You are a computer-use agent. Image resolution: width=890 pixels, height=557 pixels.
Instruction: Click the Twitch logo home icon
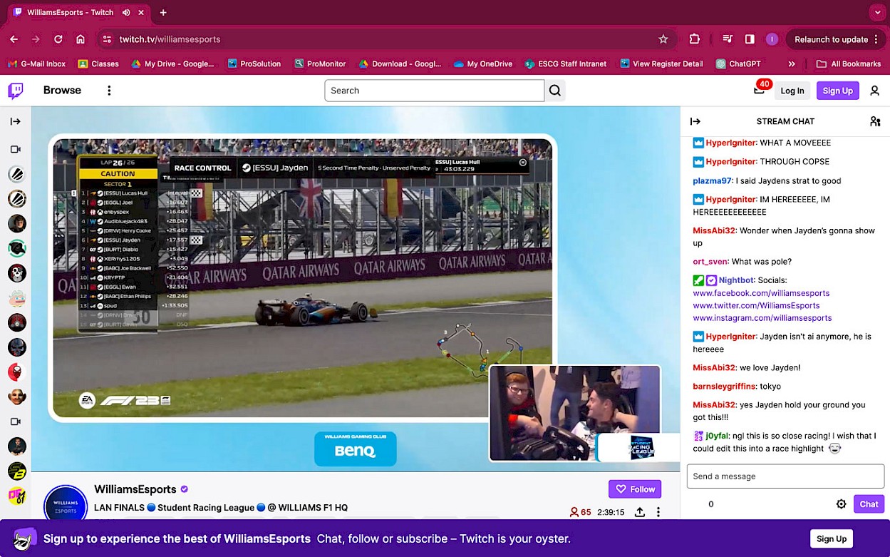(16, 91)
